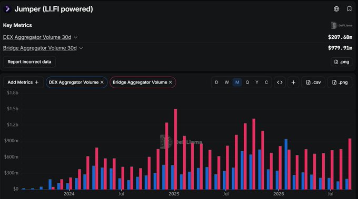Switch chart to daily (D) grouping

[x=216, y=82]
